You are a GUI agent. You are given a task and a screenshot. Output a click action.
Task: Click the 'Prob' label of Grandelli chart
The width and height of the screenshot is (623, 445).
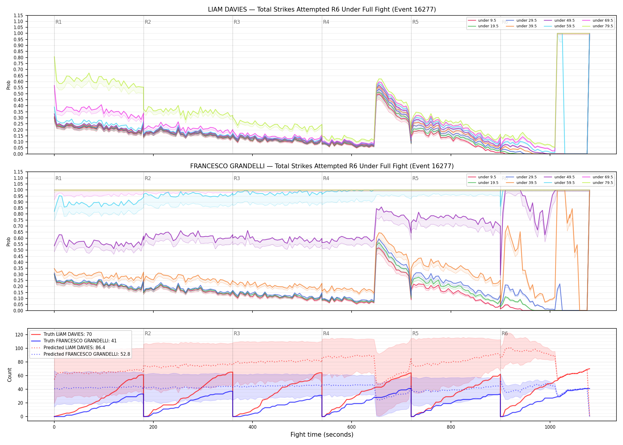[9, 241]
